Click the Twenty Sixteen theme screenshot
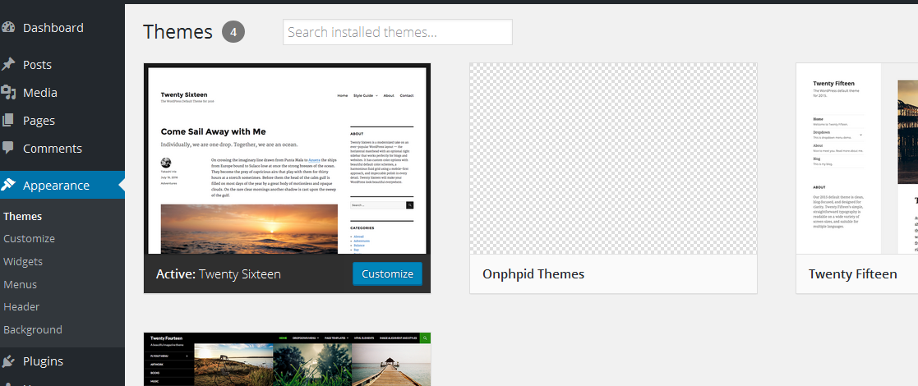The height and width of the screenshot is (386, 918). tap(287, 159)
